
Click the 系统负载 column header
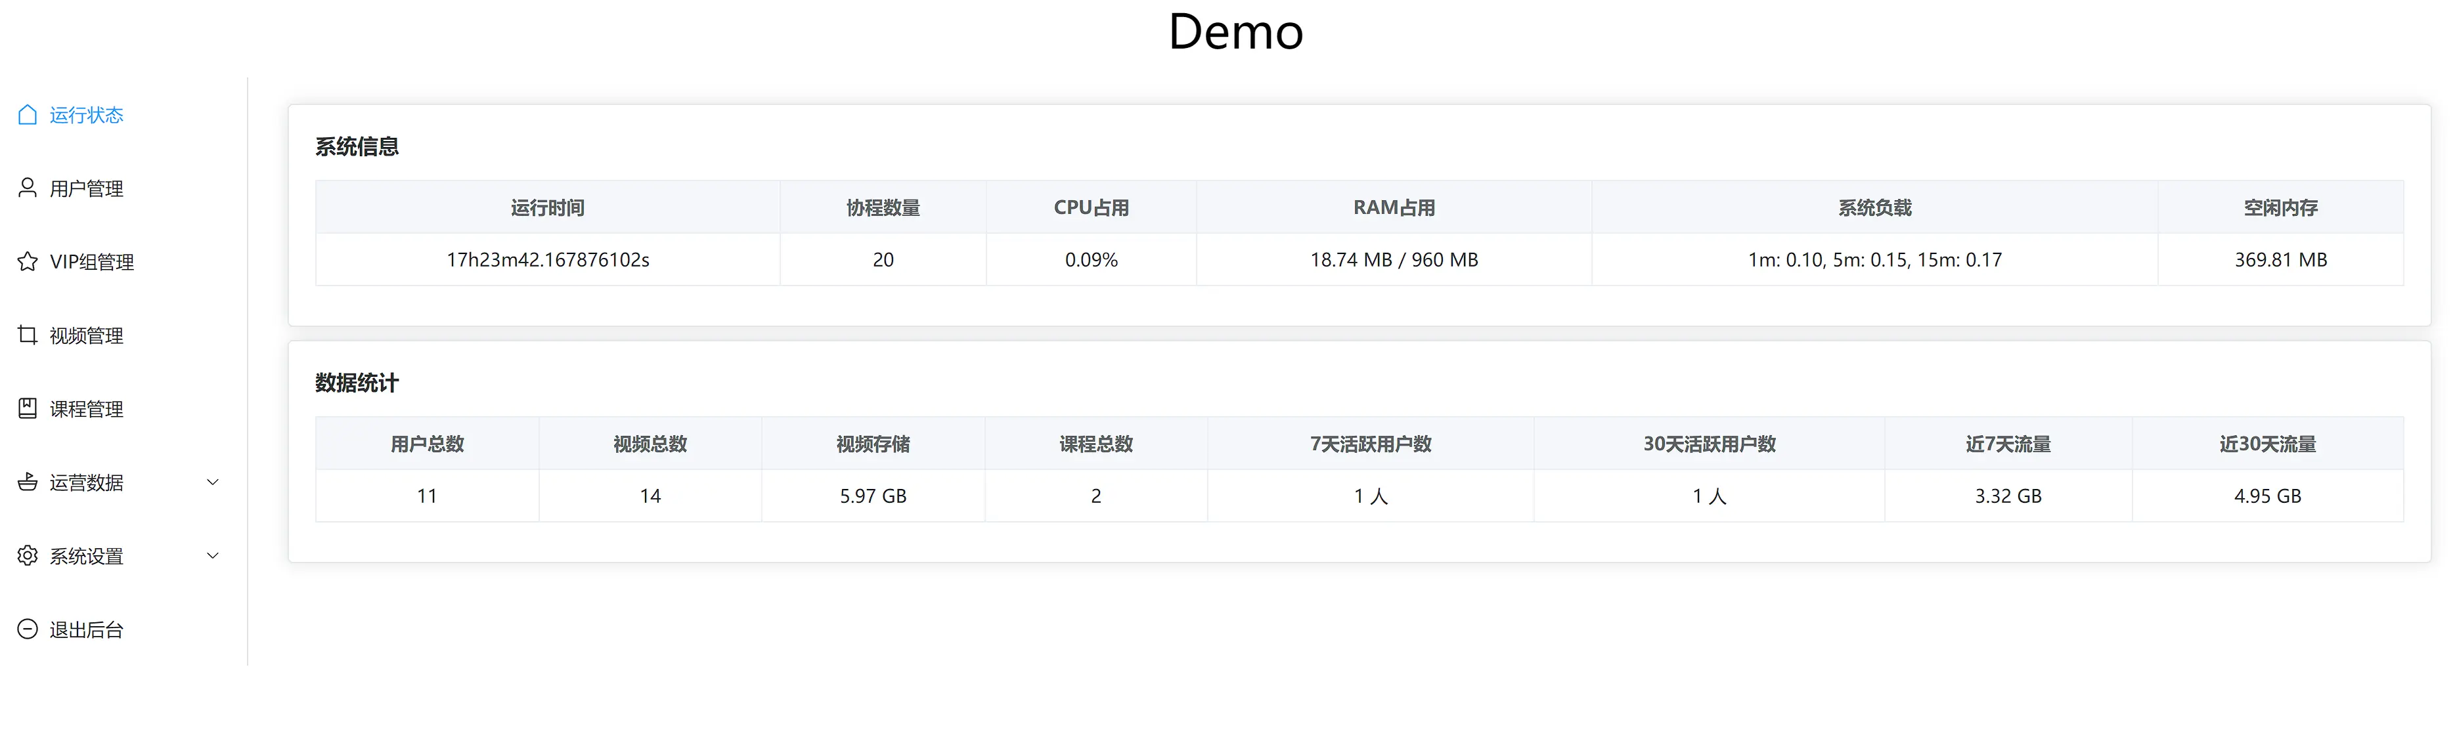tap(1874, 207)
